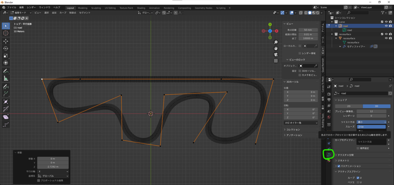Click the pin icon in properties header

pos(390,86)
